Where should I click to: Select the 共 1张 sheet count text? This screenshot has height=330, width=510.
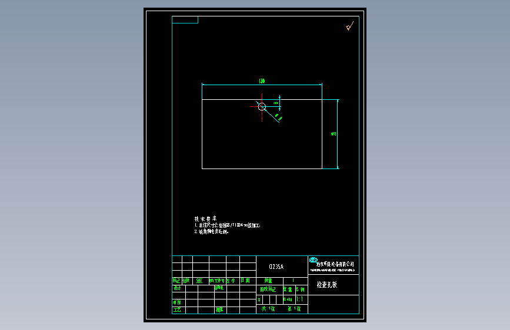pos(268,309)
